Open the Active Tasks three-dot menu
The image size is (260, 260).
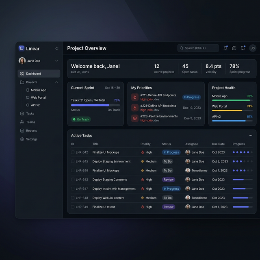pyautogui.click(x=250, y=135)
